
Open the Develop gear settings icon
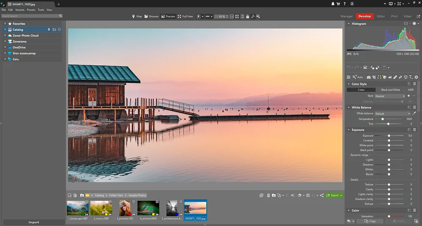417,77
